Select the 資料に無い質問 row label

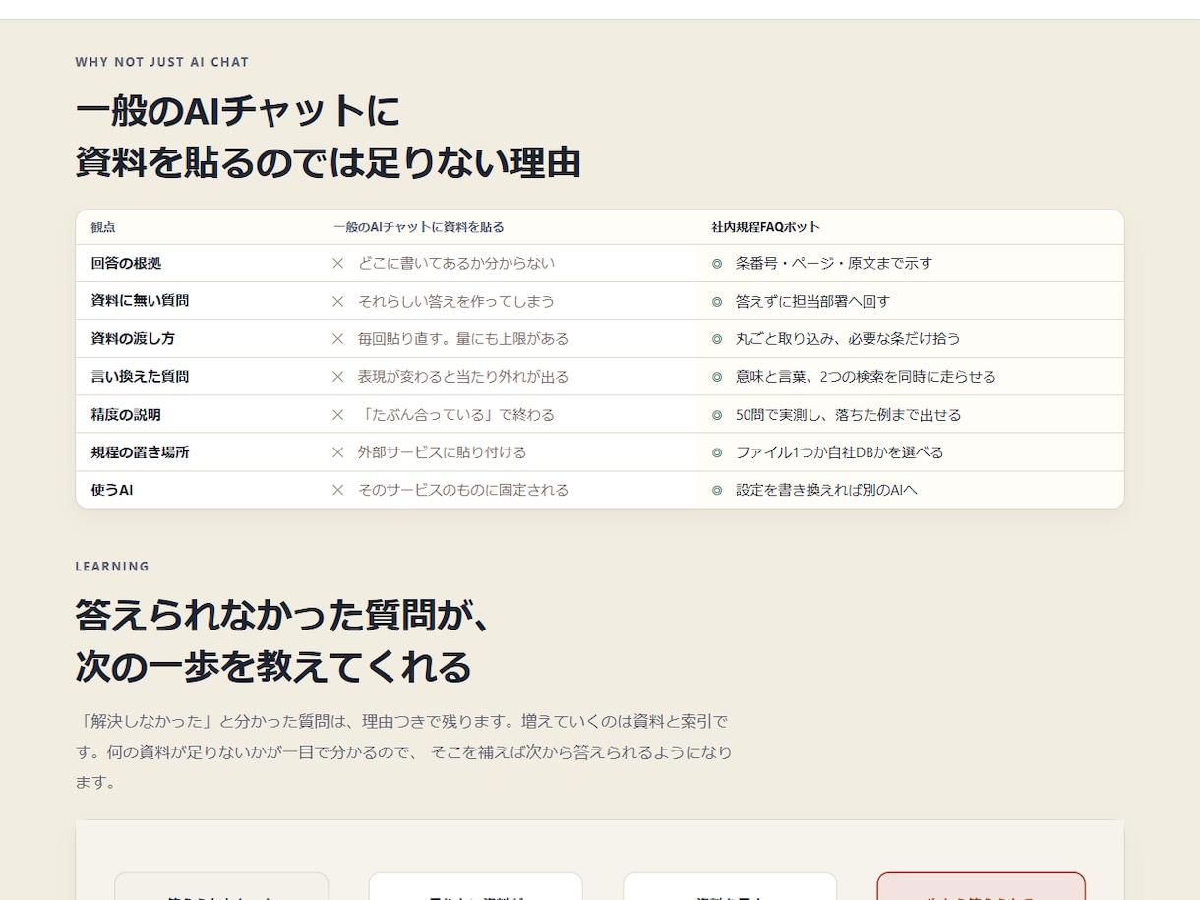point(140,301)
